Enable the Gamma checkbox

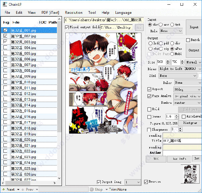click(149, 117)
